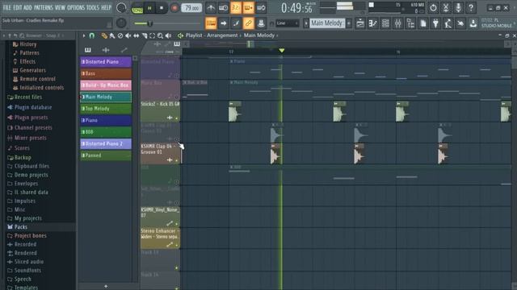This screenshot has height=290, width=517.
Task: Click the arrow before Main Melody selector
Action: click(306, 23)
